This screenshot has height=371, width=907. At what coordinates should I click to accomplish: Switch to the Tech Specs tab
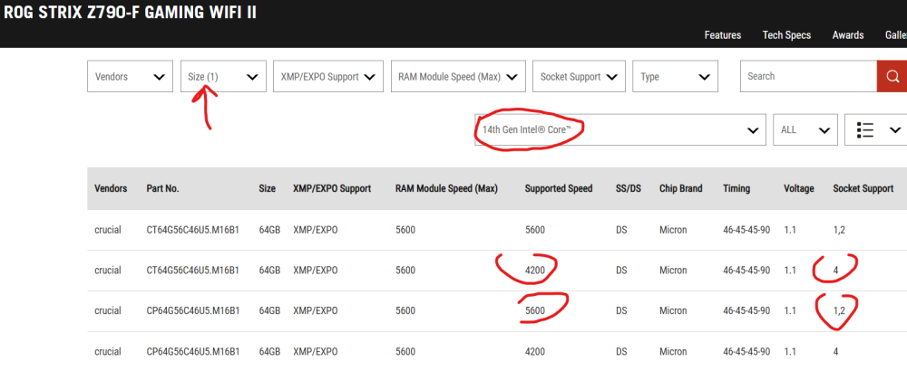tap(786, 35)
